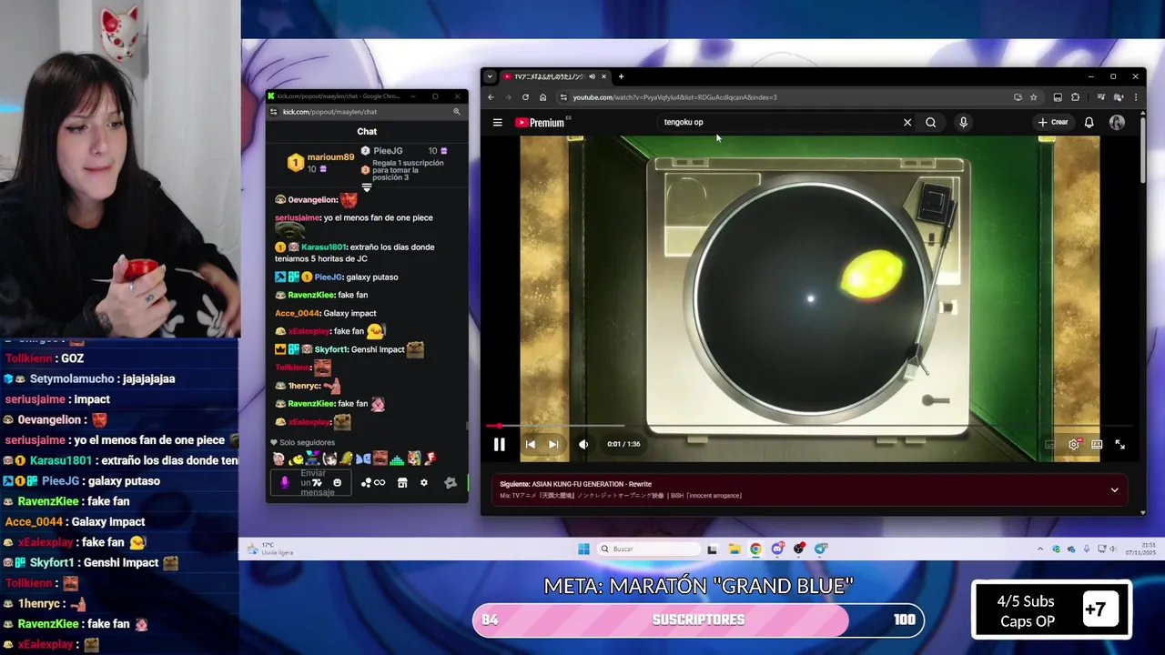Toggle theater mode in YouTube player
Image resolution: width=1165 pixels, height=655 pixels.
coord(1097,444)
